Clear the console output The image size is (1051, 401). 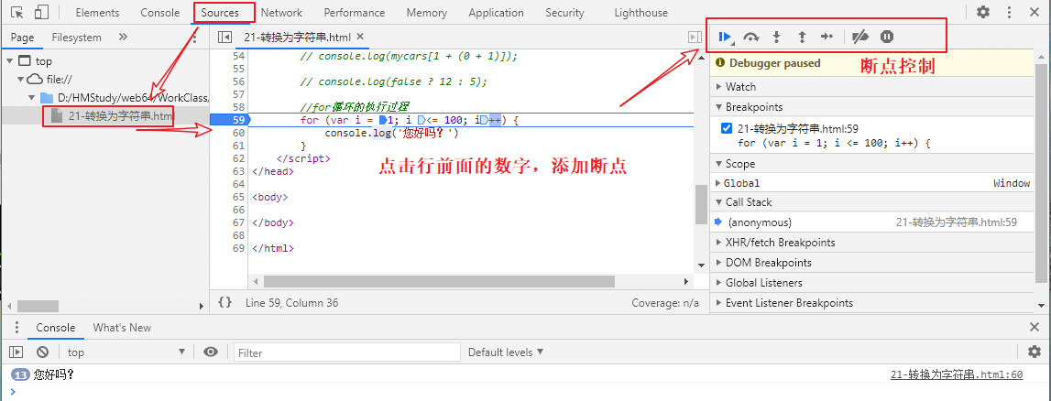point(42,352)
